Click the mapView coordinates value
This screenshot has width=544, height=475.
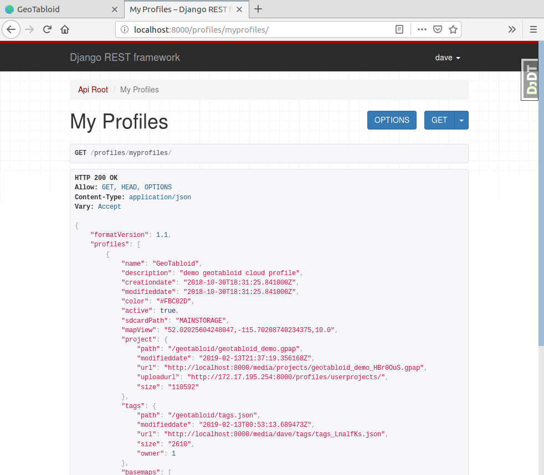[x=249, y=330]
